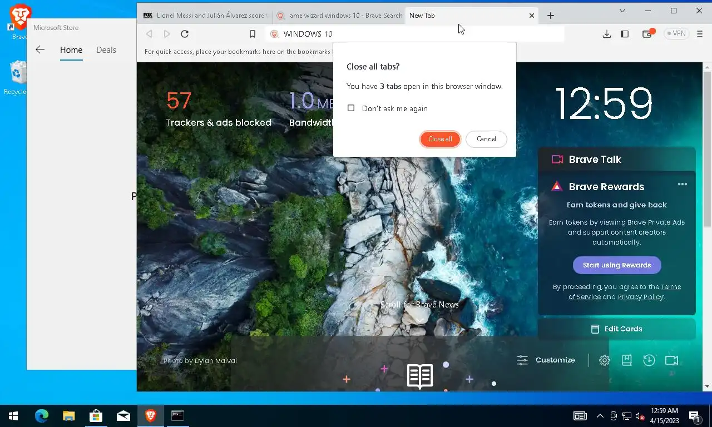
Task: Open the Brave Wallet icon
Action: (647, 34)
